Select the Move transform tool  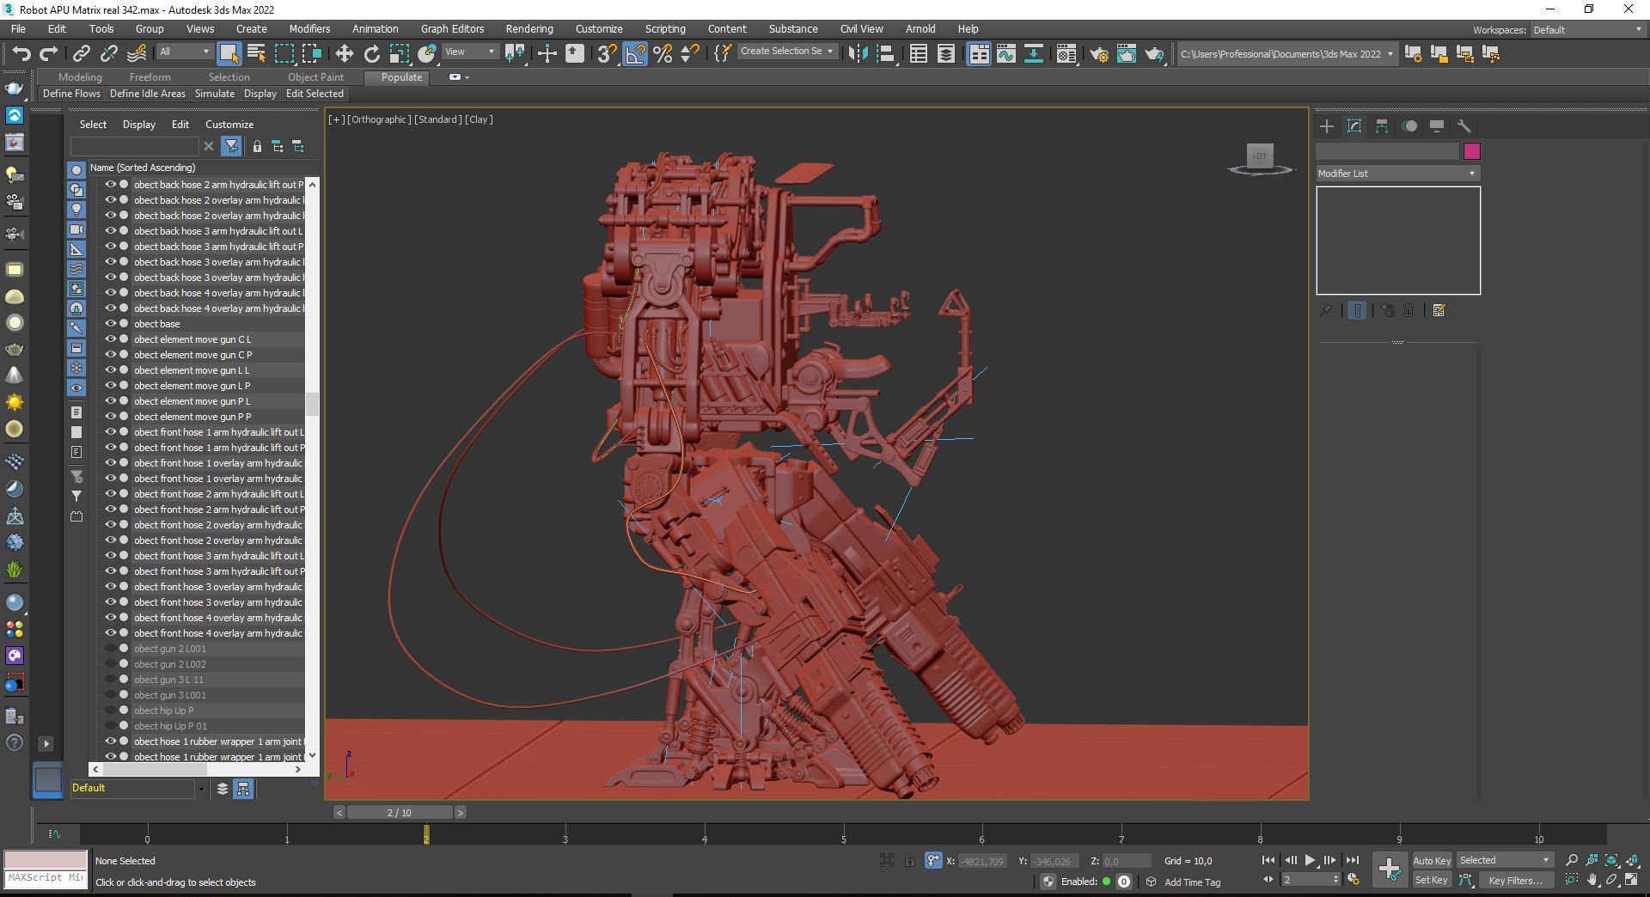344,54
